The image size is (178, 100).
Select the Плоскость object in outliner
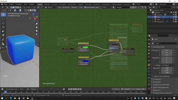pyautogui.click(x=160, y=22)
